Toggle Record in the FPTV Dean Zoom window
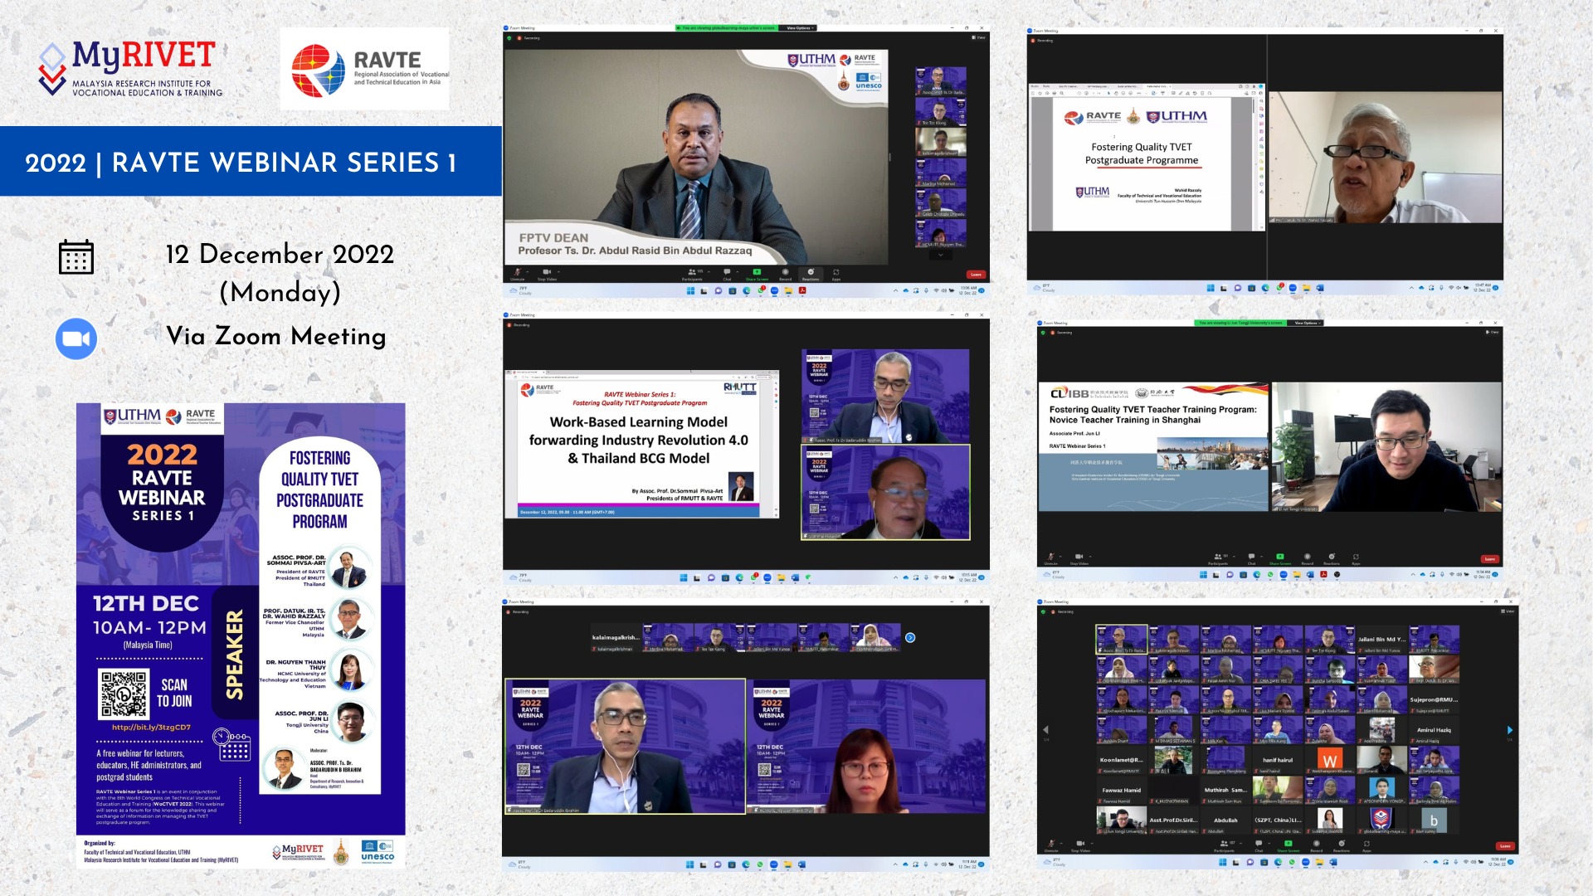The width and height of the screenshot is (1593, 896). click(x=786, y=274)
